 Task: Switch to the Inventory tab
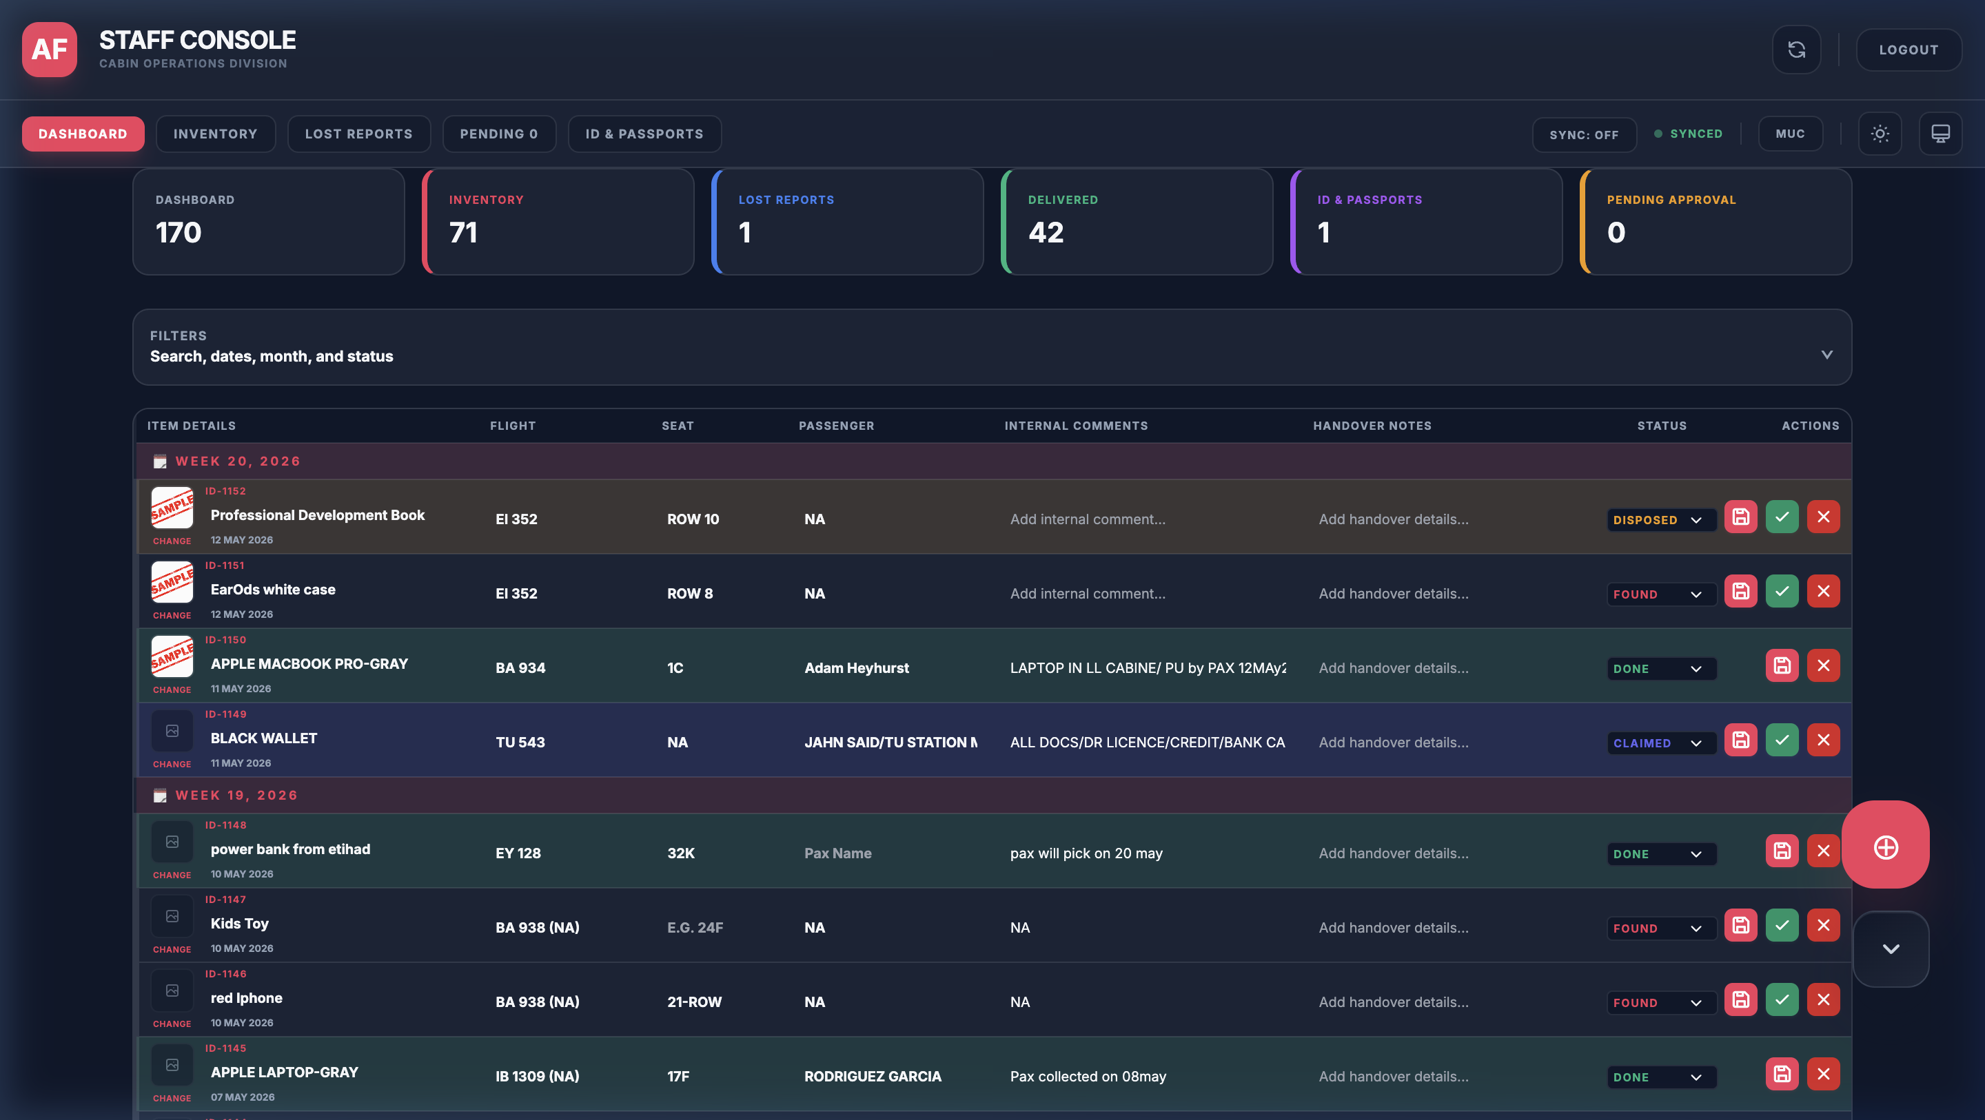[x=215, y=134]
